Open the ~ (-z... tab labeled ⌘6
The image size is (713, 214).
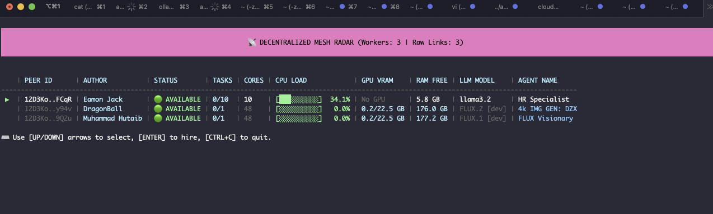299,7
